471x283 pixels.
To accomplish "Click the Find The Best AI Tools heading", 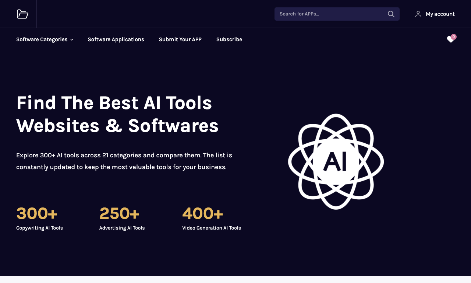I will click(117, 114).
